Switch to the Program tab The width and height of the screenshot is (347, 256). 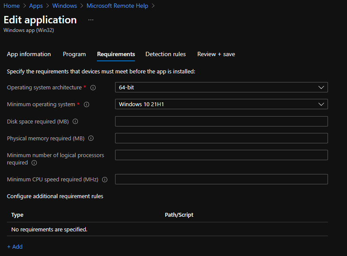coord(74,54)
